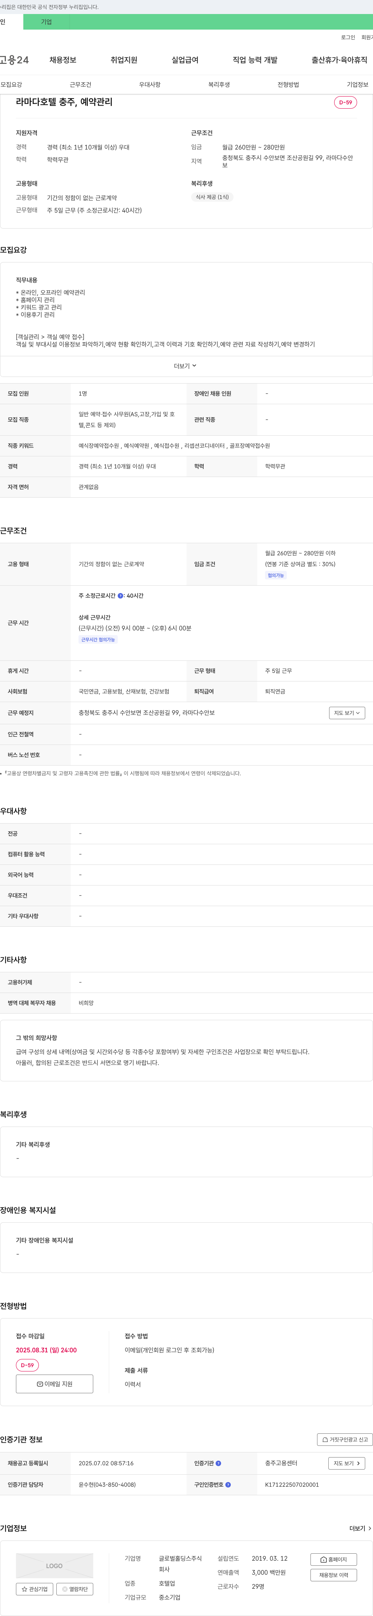
Task: Click the 주 소정근로시간 help icon
Action: point(120,595)
